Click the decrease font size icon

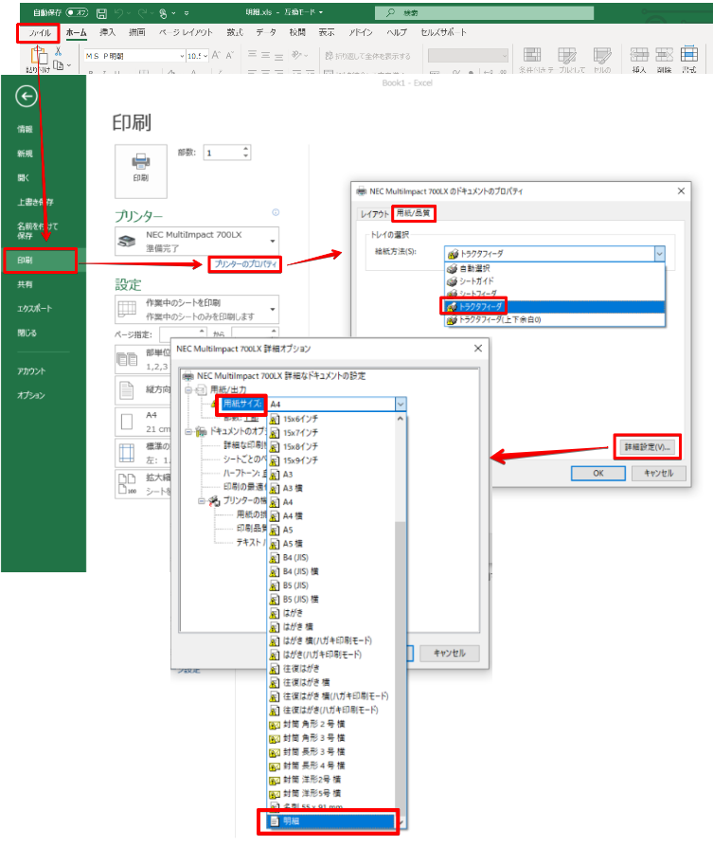[229, 55]
